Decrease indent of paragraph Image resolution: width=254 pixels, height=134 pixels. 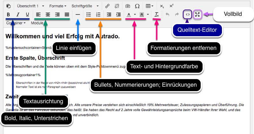109,15
